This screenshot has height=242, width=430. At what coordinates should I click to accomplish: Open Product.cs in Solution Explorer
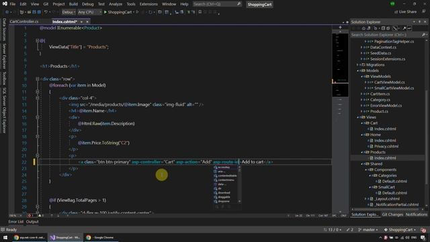click(x=379, y=112)
